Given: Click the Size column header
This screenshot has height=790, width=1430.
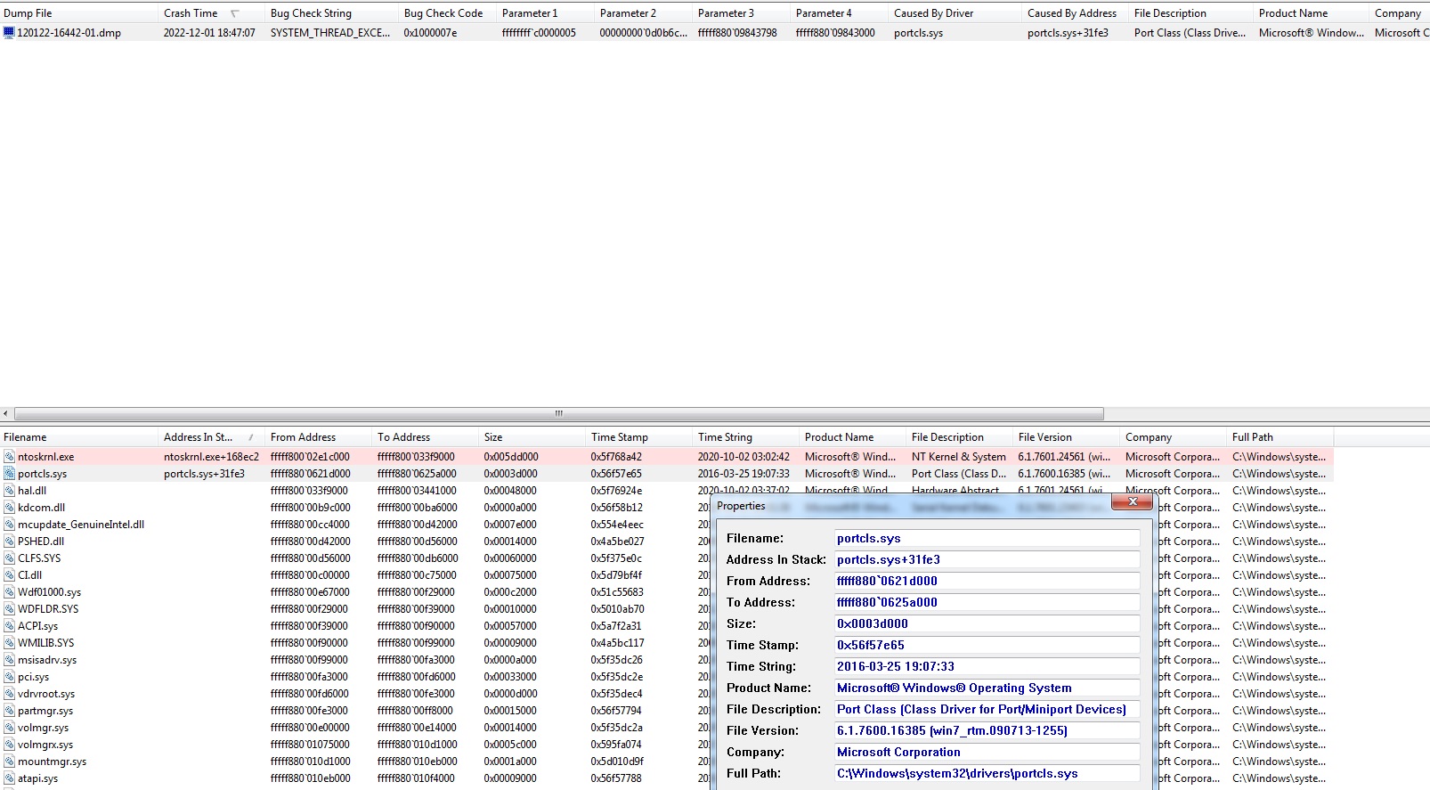Looking at the screenshot, I should point(532,437).
